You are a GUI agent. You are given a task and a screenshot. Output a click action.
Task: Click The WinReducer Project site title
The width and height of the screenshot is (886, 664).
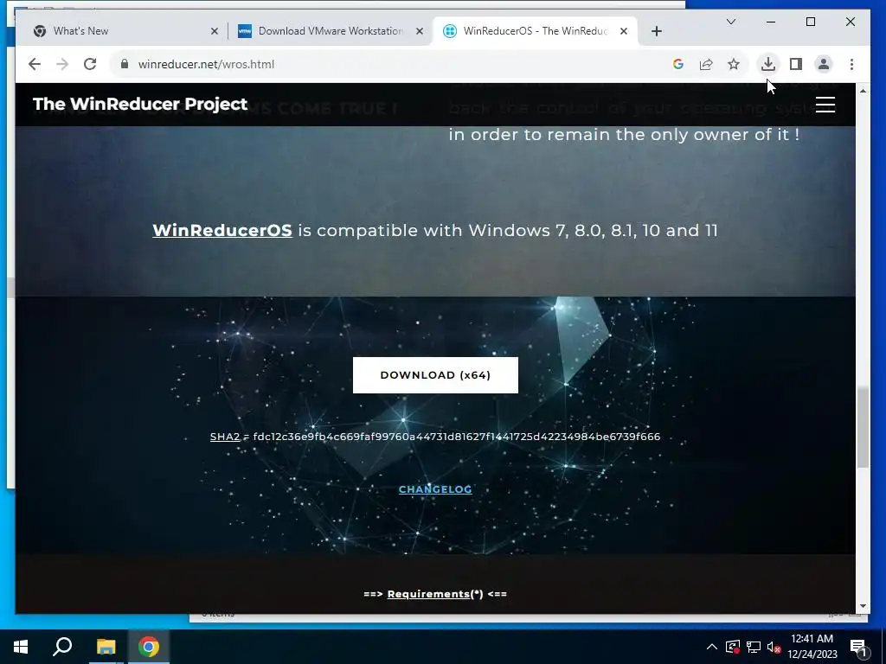[x=140, y=104]
